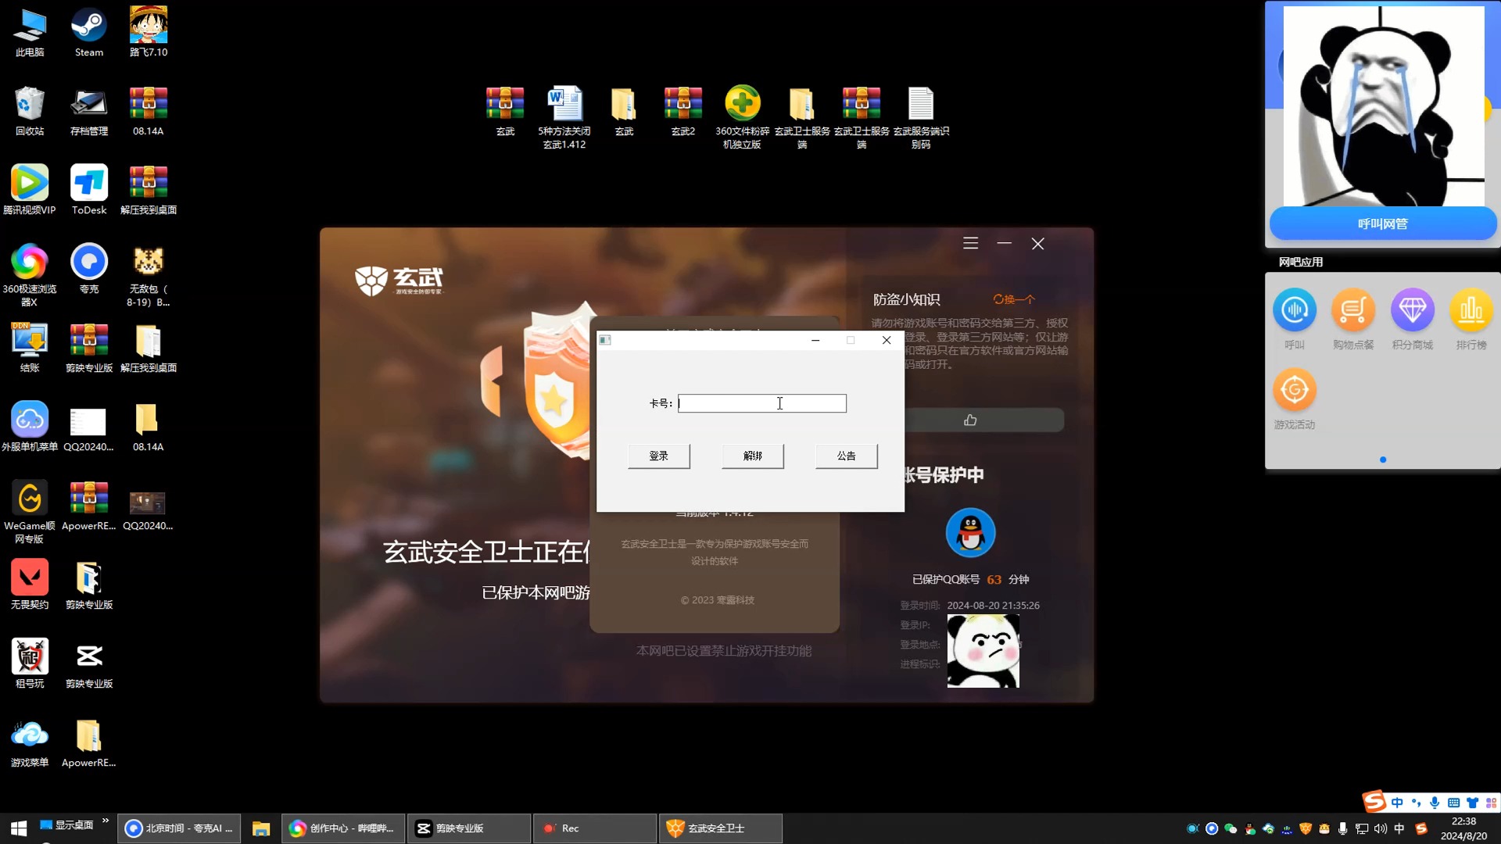Open the 剪映专业版 shortcut above ApowerRE folder
The width and height of the screenshot is (1501, 844).
click(89, 664)
